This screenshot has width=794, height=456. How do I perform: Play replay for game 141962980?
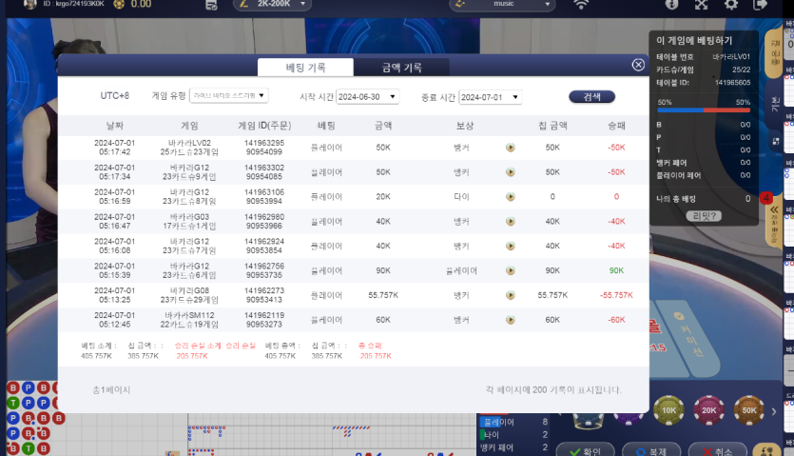coord(511,222)
